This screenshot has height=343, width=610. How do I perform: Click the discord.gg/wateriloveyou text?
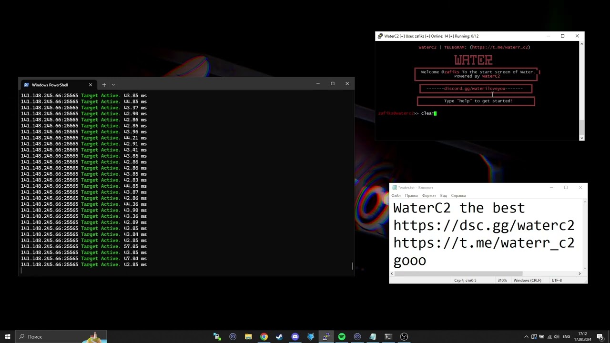[474, 89]
